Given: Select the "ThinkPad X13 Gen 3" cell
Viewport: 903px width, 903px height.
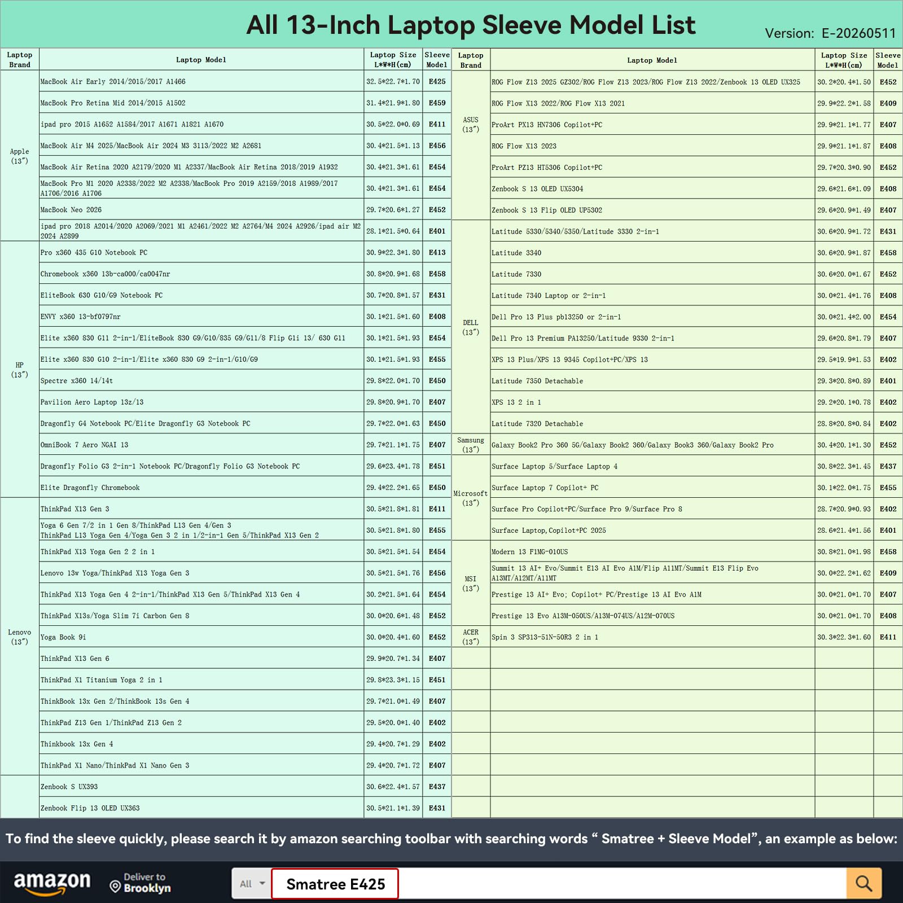Looking at the screenshot, I should (201, 509).
